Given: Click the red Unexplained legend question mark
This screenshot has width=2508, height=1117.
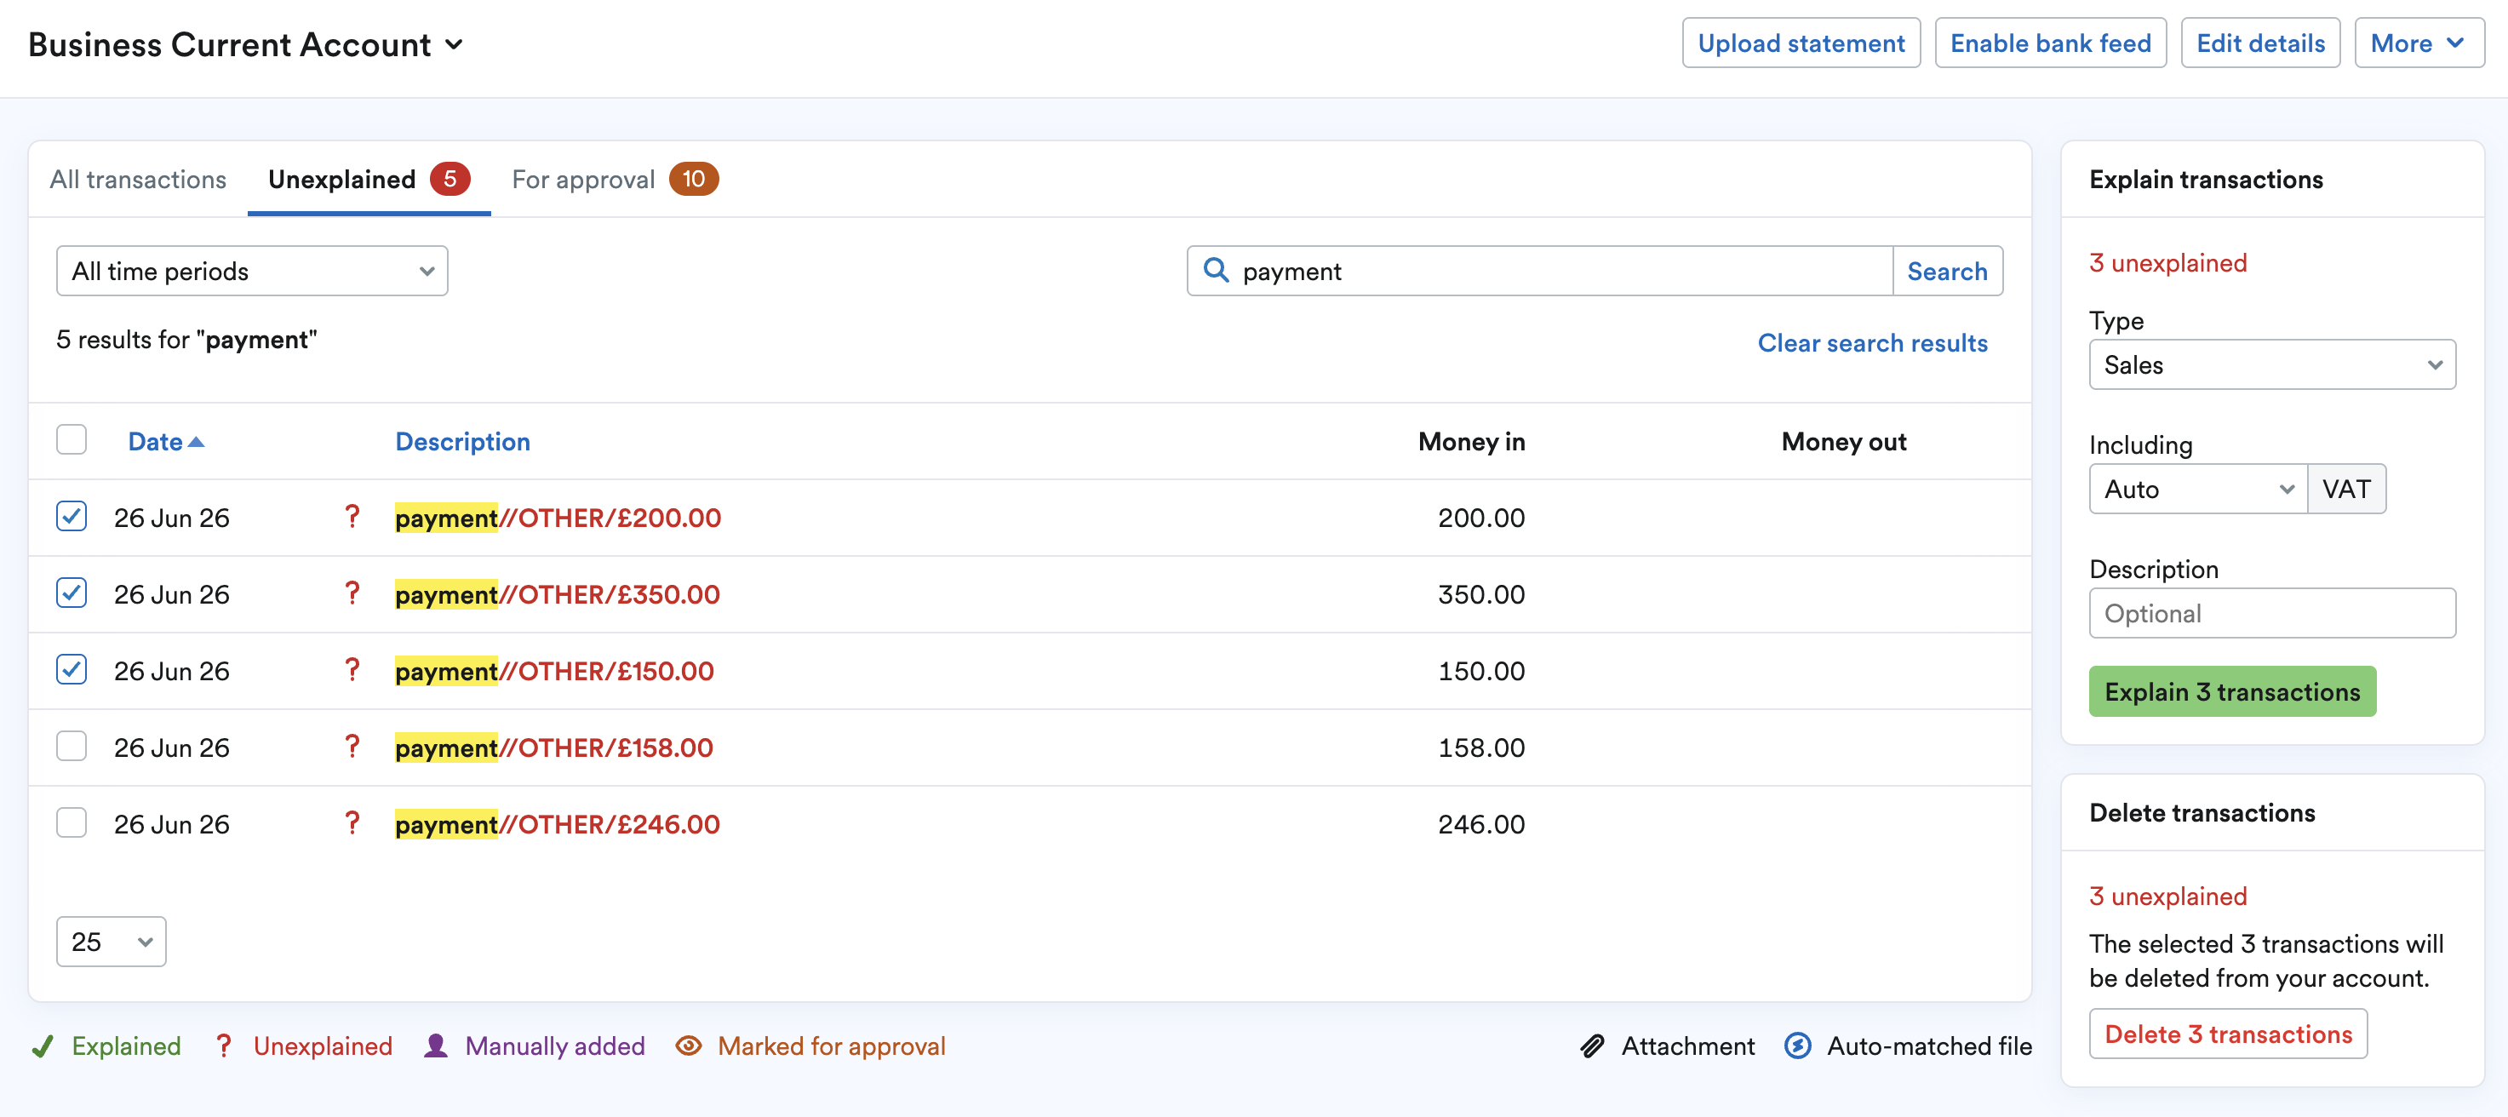Looking at the screenshot, I should coord(224,1045).
